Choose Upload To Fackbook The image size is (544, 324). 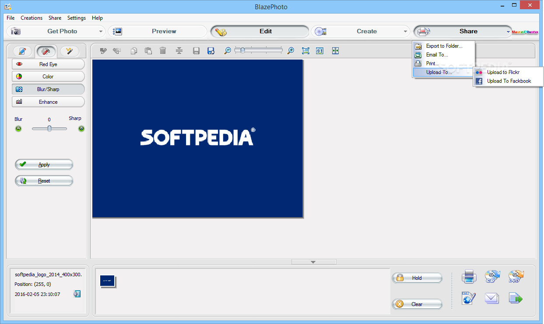pos(509,81)
